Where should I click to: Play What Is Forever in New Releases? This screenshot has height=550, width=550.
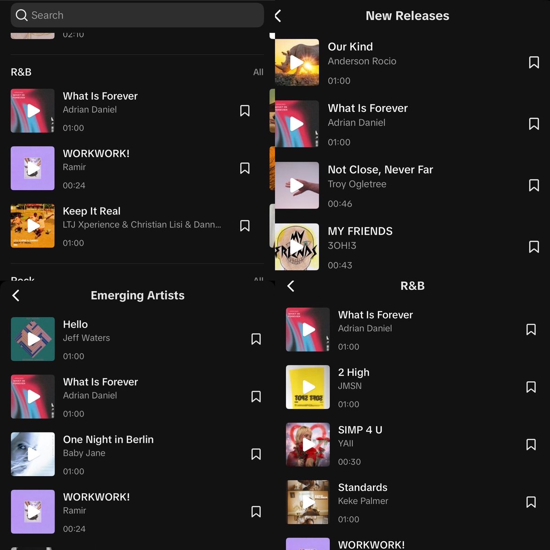[x=297, y=124]
